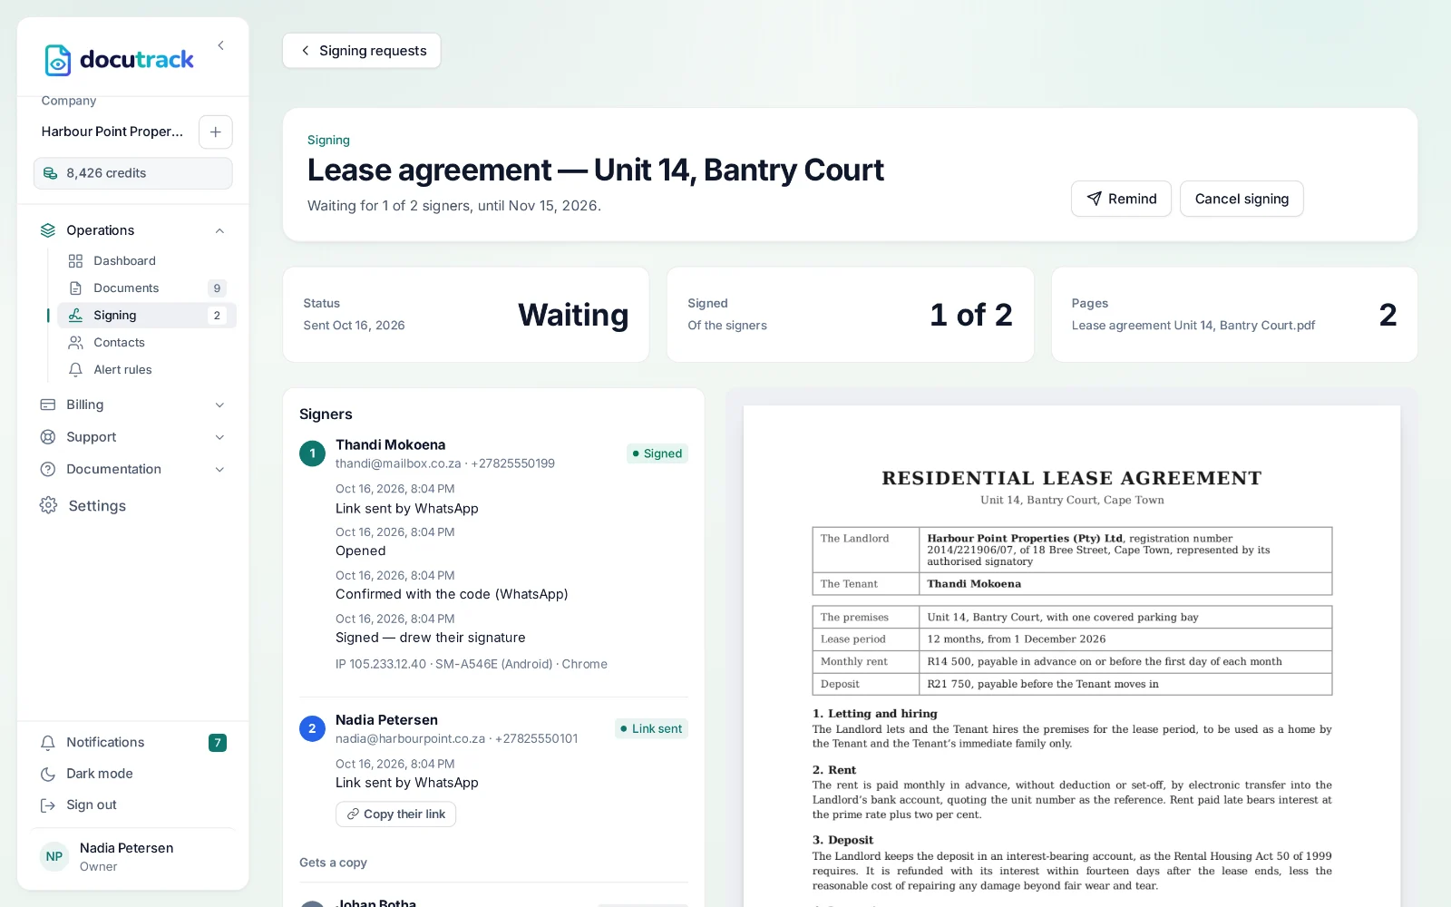Click the Operations layers icon

click(x=48, y=230)
